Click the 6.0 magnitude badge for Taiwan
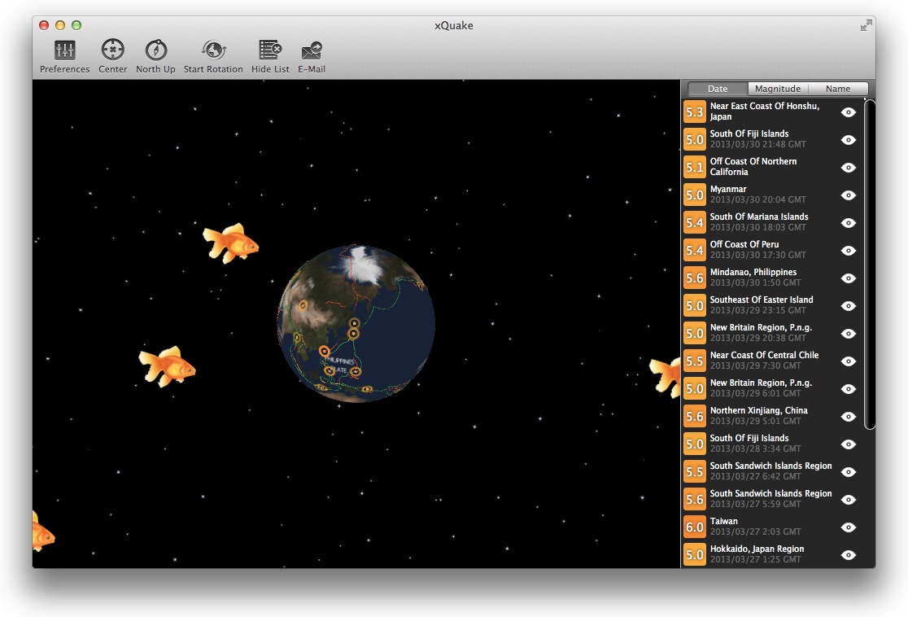908x617 pixels. (694, 527)
